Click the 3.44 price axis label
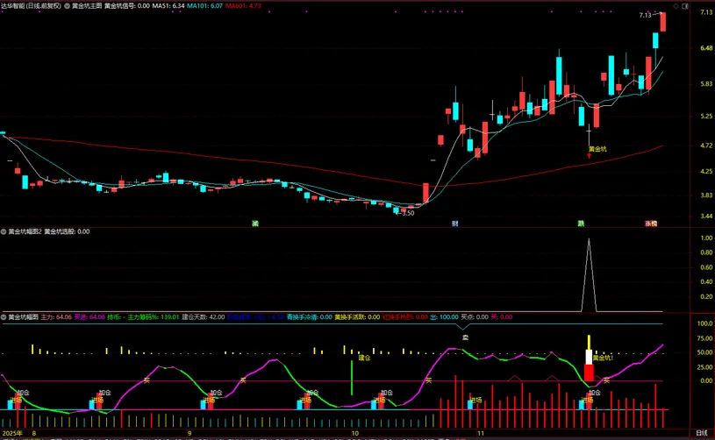The width and height of the screenshot is (715, 440). 706,216
